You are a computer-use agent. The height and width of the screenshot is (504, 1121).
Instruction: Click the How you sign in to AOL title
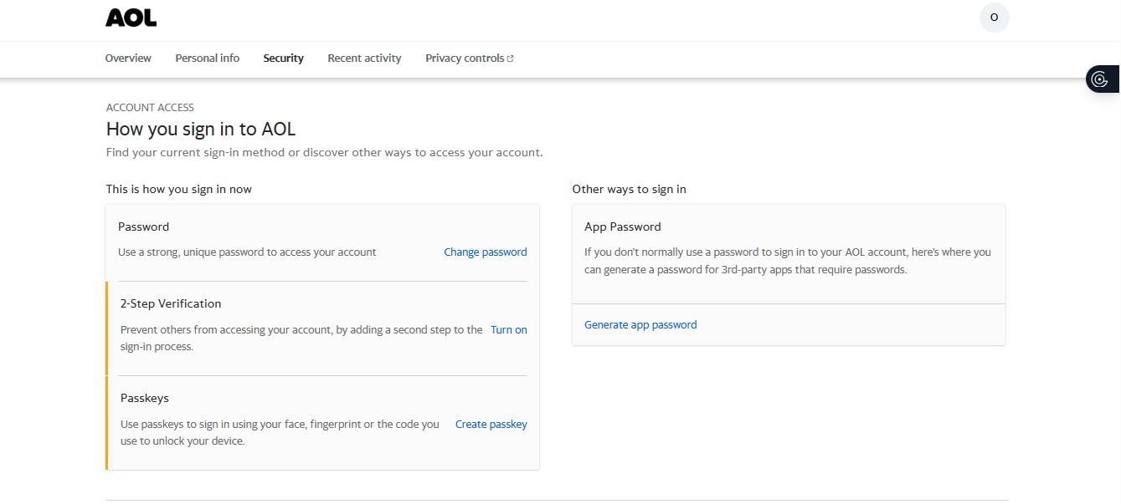tap(200, 129)
